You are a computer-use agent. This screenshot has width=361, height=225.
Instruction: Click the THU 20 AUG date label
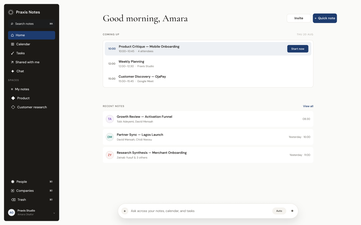pyautogui.click(x=305, y=35)
